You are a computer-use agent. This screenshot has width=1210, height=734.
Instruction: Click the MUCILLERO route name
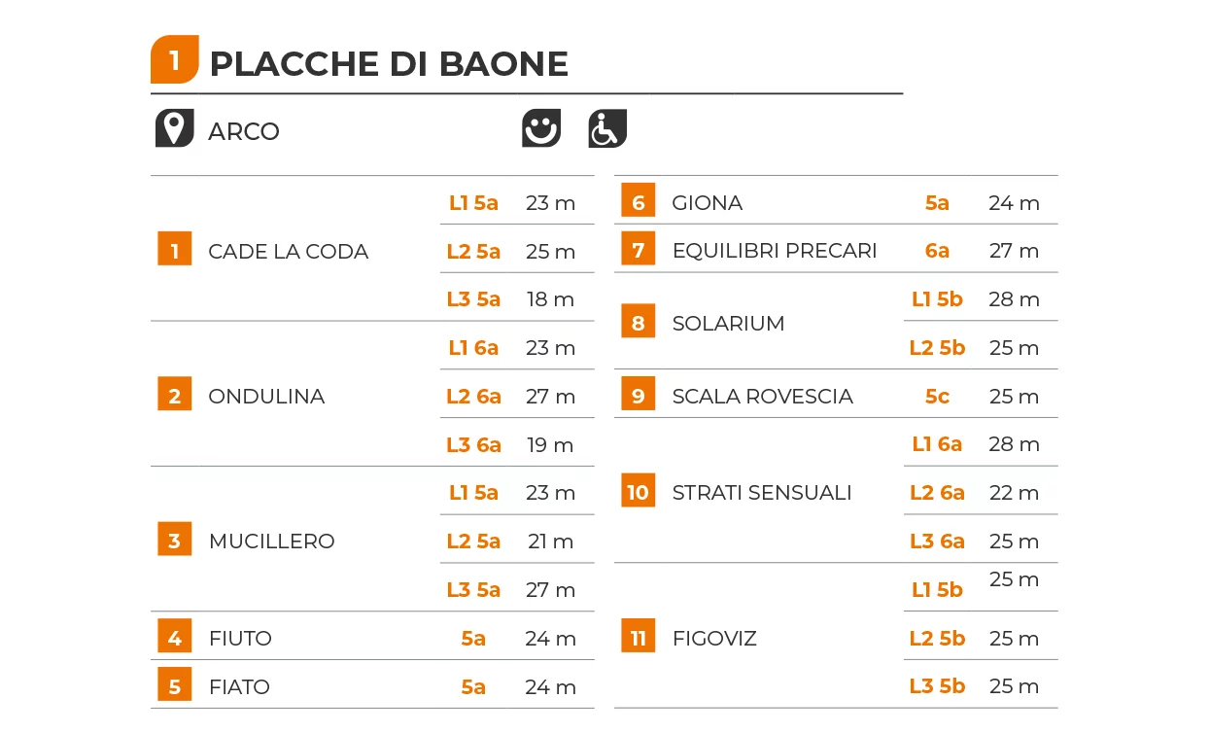coord(272,542)
